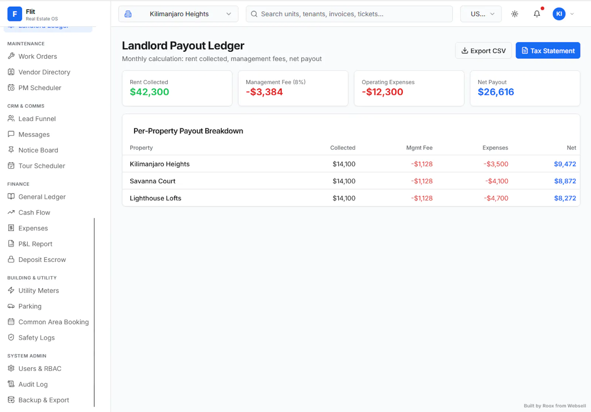Open notifications bell icon
This screenshot has height=412, width=591.
click(537, 14)
